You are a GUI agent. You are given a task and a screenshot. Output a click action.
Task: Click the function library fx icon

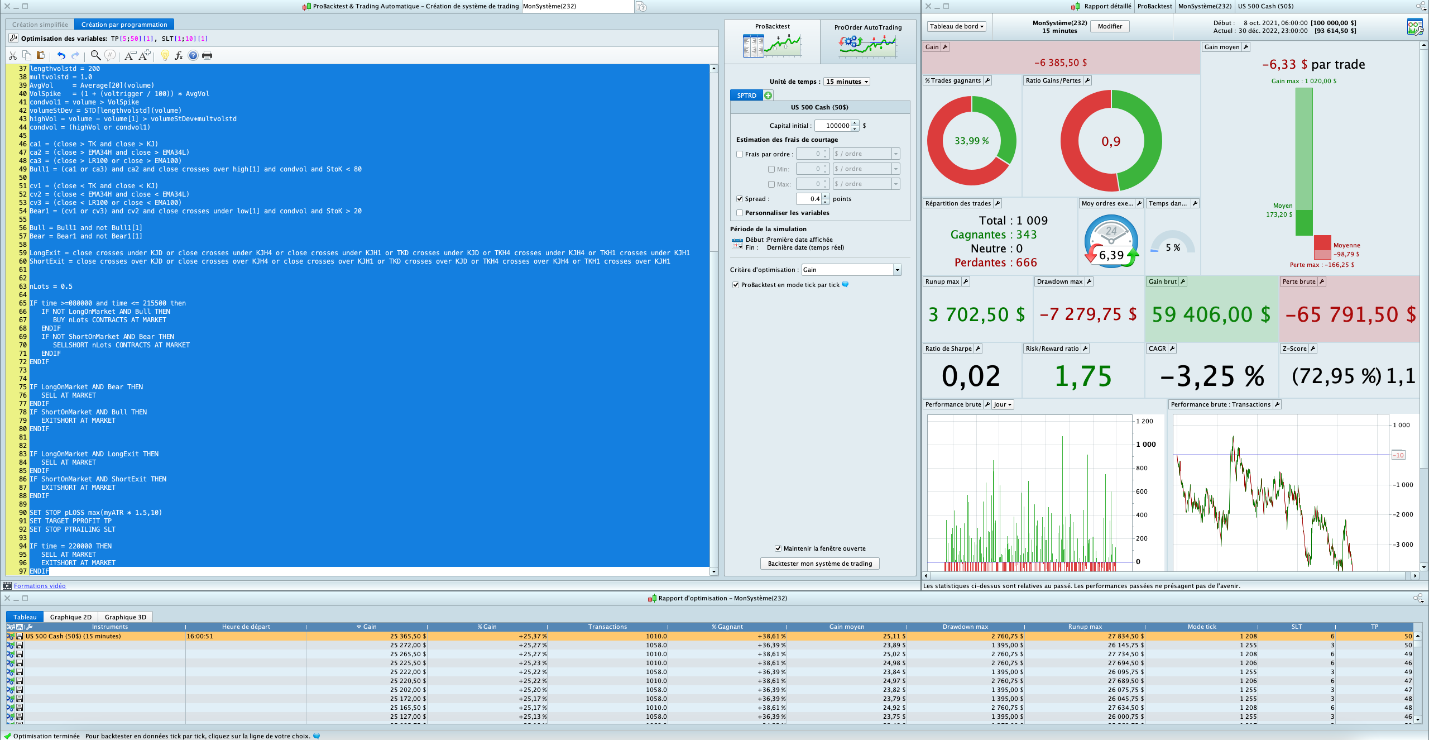pyautogui.click(x=179, y=55)
